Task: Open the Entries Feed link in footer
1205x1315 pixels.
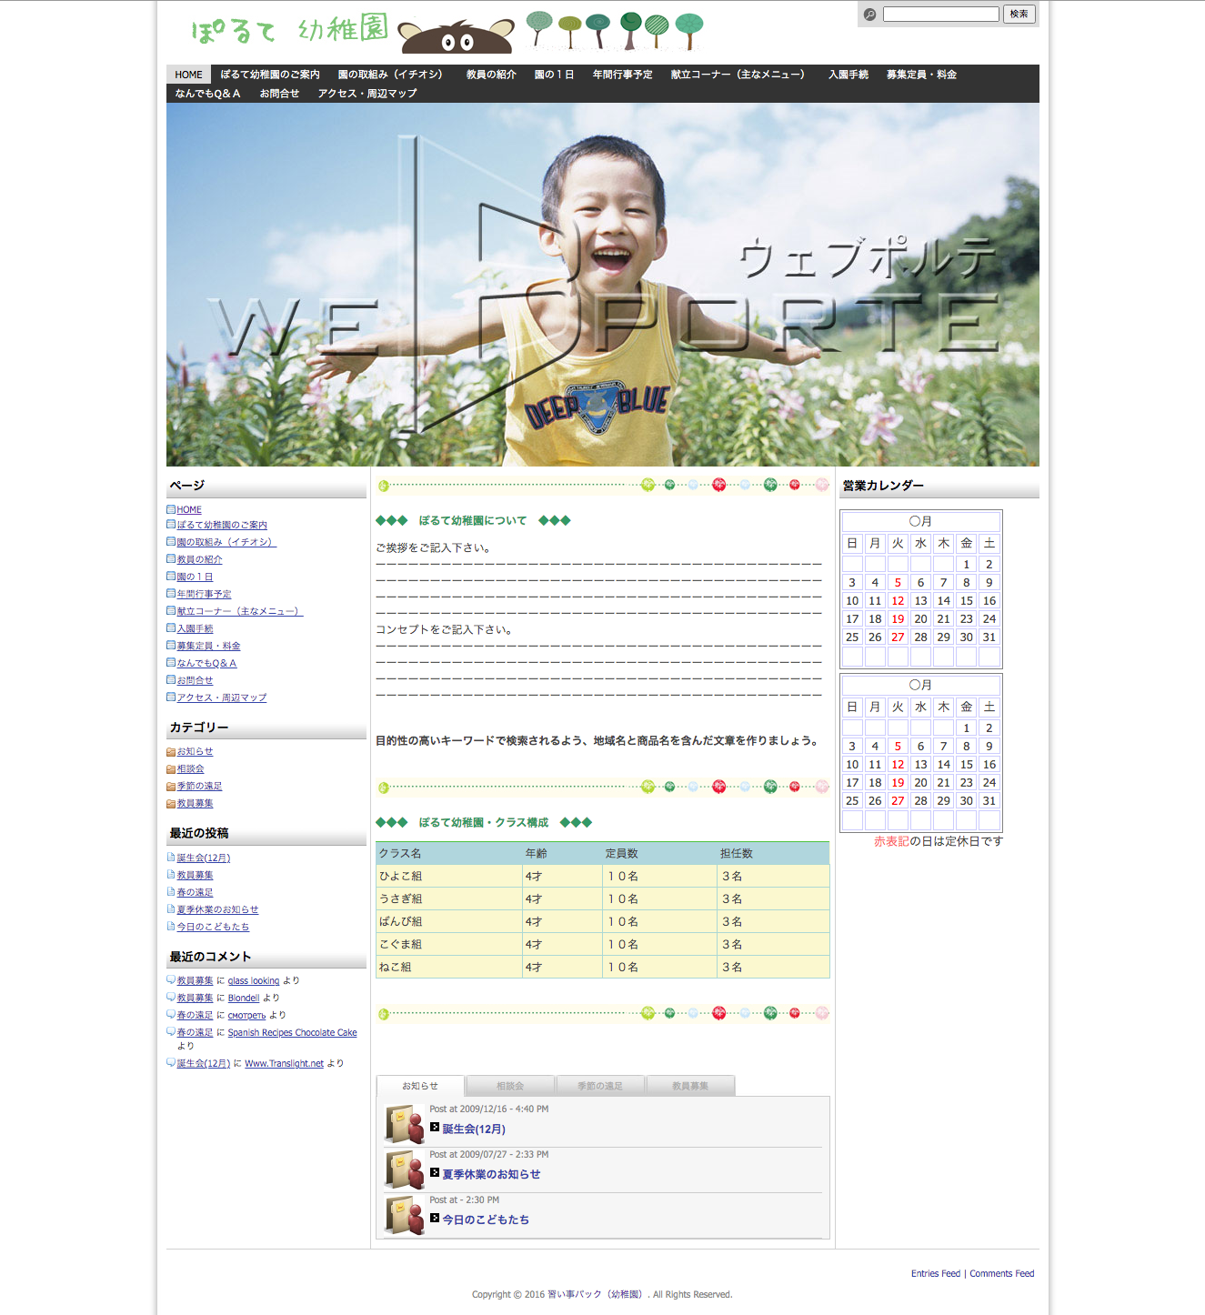Action: [x=935, y=1273]
